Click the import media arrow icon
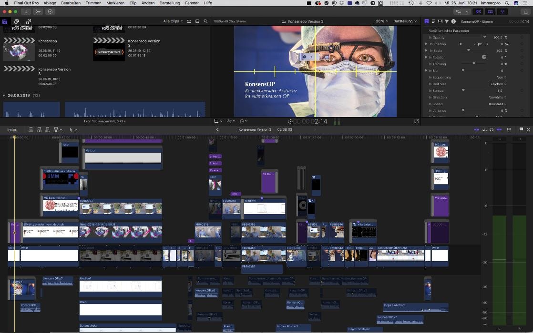The image size is (533, 333). coord(26,11)
